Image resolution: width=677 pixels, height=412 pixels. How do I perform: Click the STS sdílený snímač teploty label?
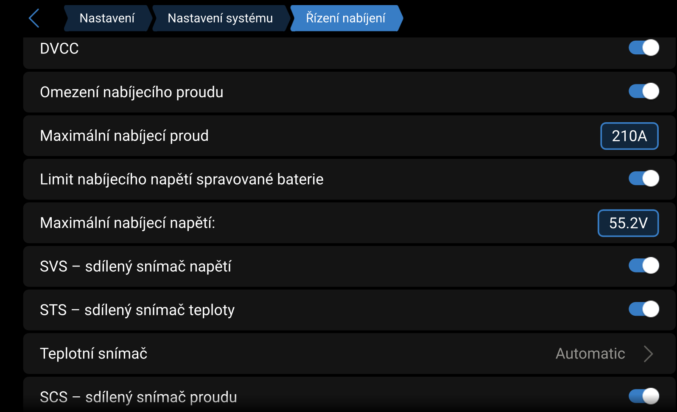137,310
